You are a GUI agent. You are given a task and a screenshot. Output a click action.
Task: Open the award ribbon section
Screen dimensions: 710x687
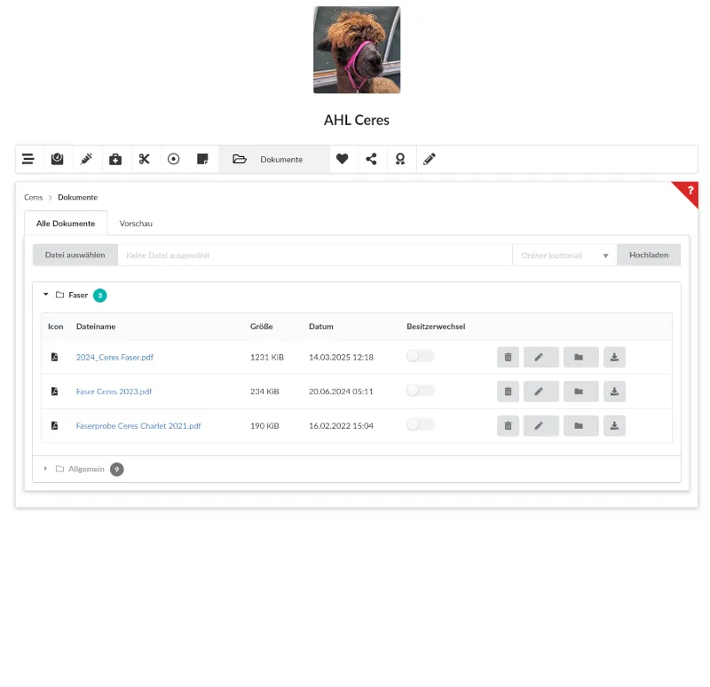click(400, 160)
